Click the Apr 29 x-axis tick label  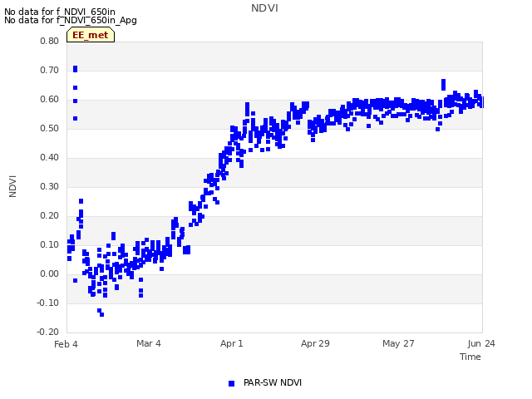click(315, 343)
